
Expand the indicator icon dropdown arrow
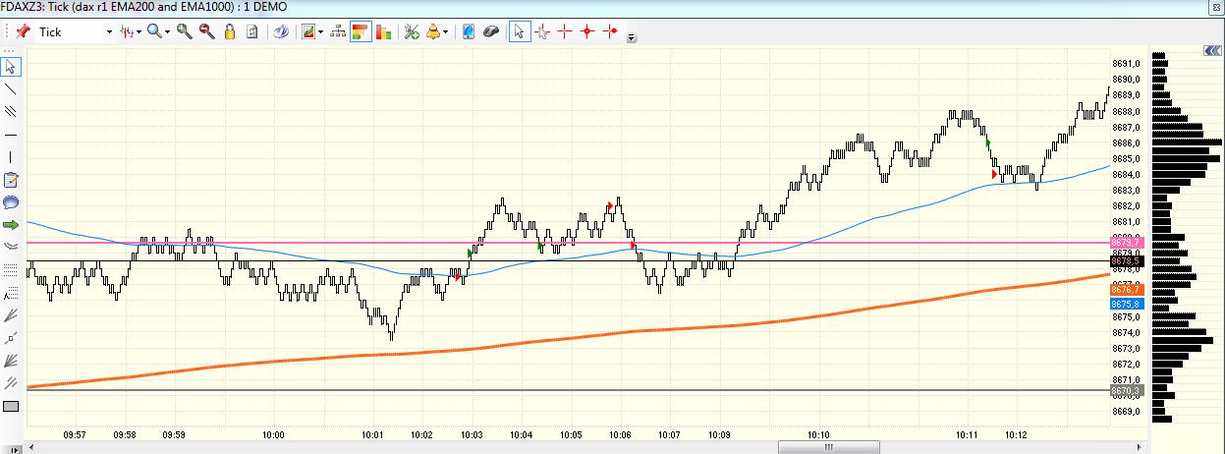321,31
